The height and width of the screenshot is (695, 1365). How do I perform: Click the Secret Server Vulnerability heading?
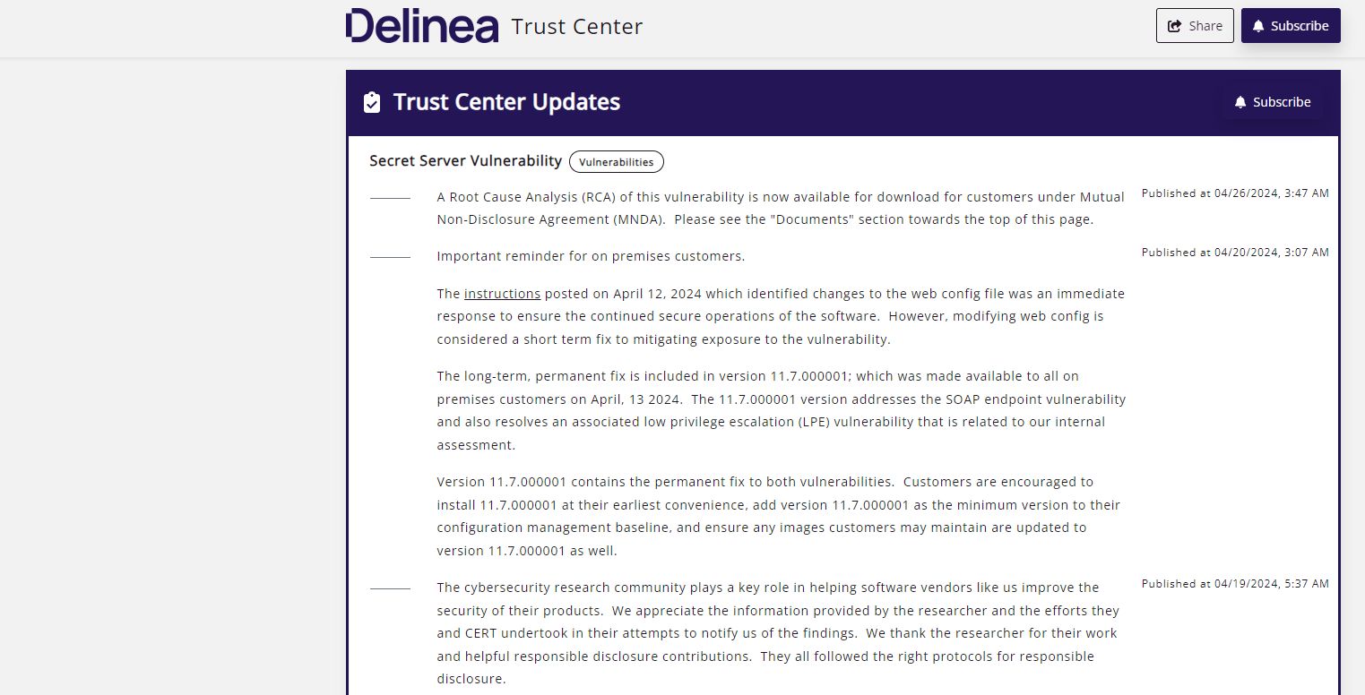tap(465, 160)
